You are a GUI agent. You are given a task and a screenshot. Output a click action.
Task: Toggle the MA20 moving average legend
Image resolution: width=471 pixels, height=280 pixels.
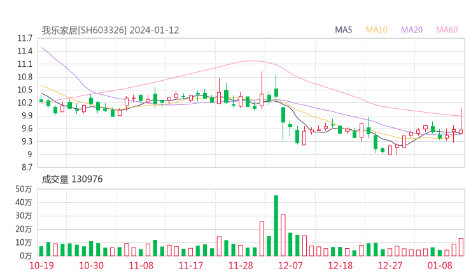(412, 30)
